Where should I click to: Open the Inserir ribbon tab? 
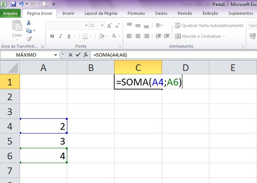click(68, 13)
